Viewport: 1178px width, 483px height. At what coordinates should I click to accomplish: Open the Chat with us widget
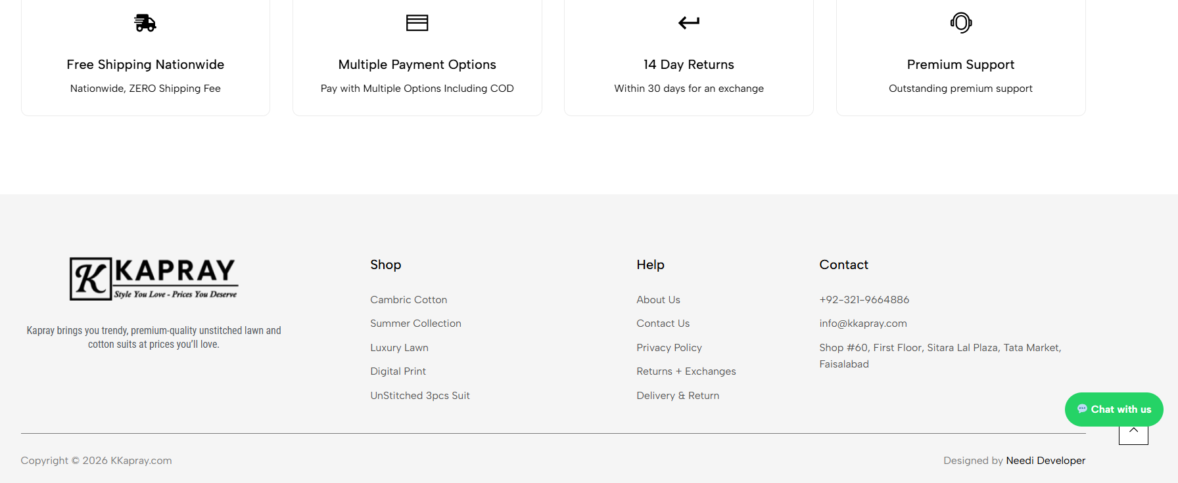1114,409
